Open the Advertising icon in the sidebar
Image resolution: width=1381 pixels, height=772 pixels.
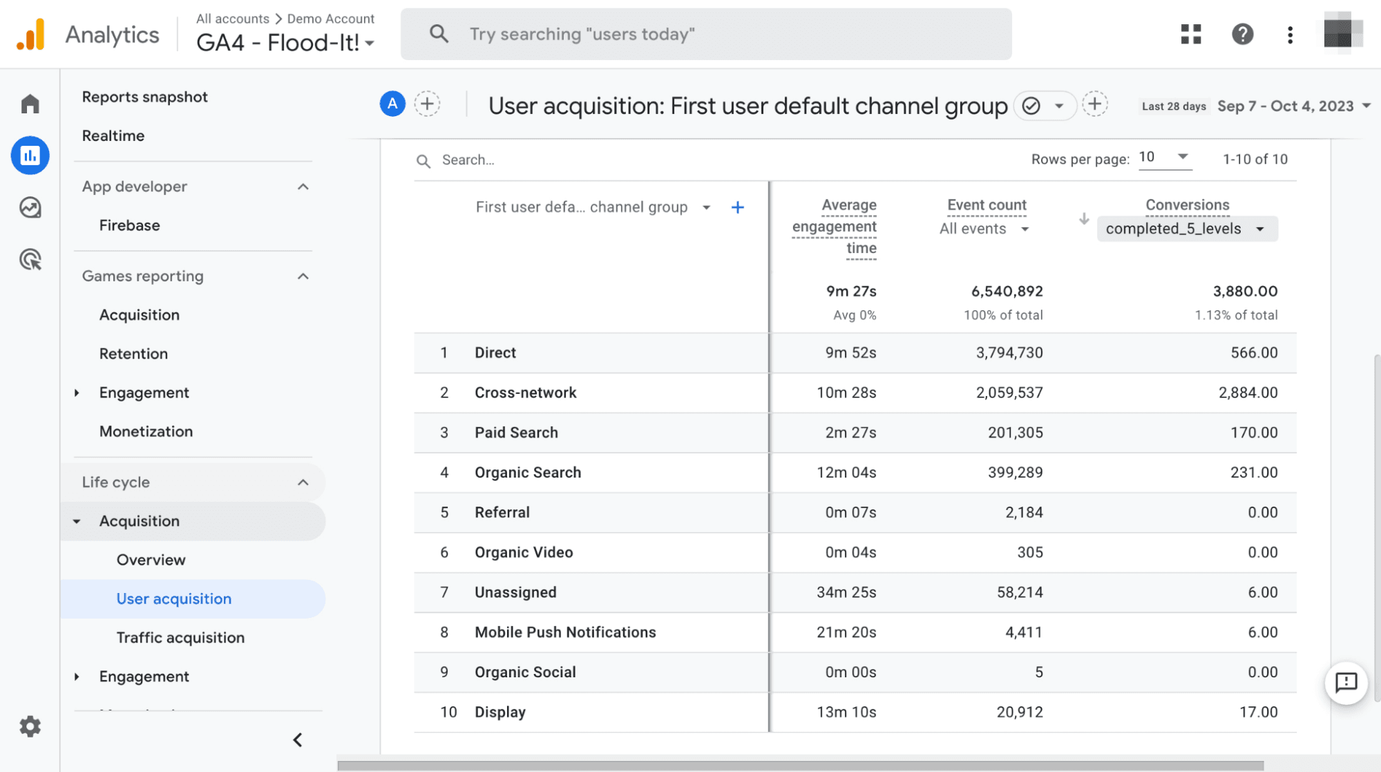(x=30, y=259)
